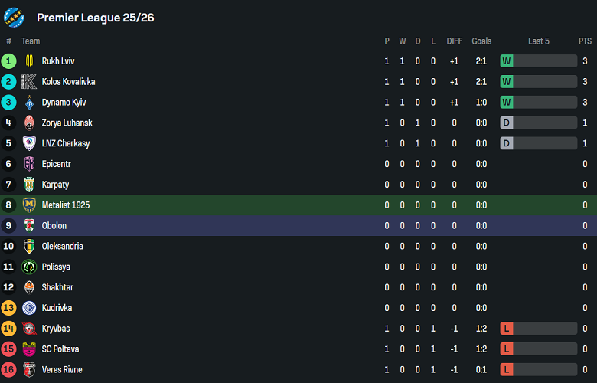Click the Premier League logo icon

pos(15,17)
